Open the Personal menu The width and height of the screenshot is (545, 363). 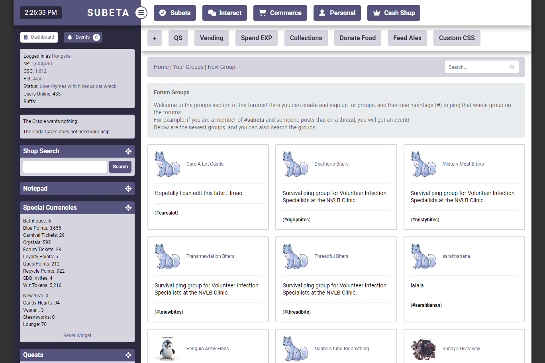click(337, 13)
